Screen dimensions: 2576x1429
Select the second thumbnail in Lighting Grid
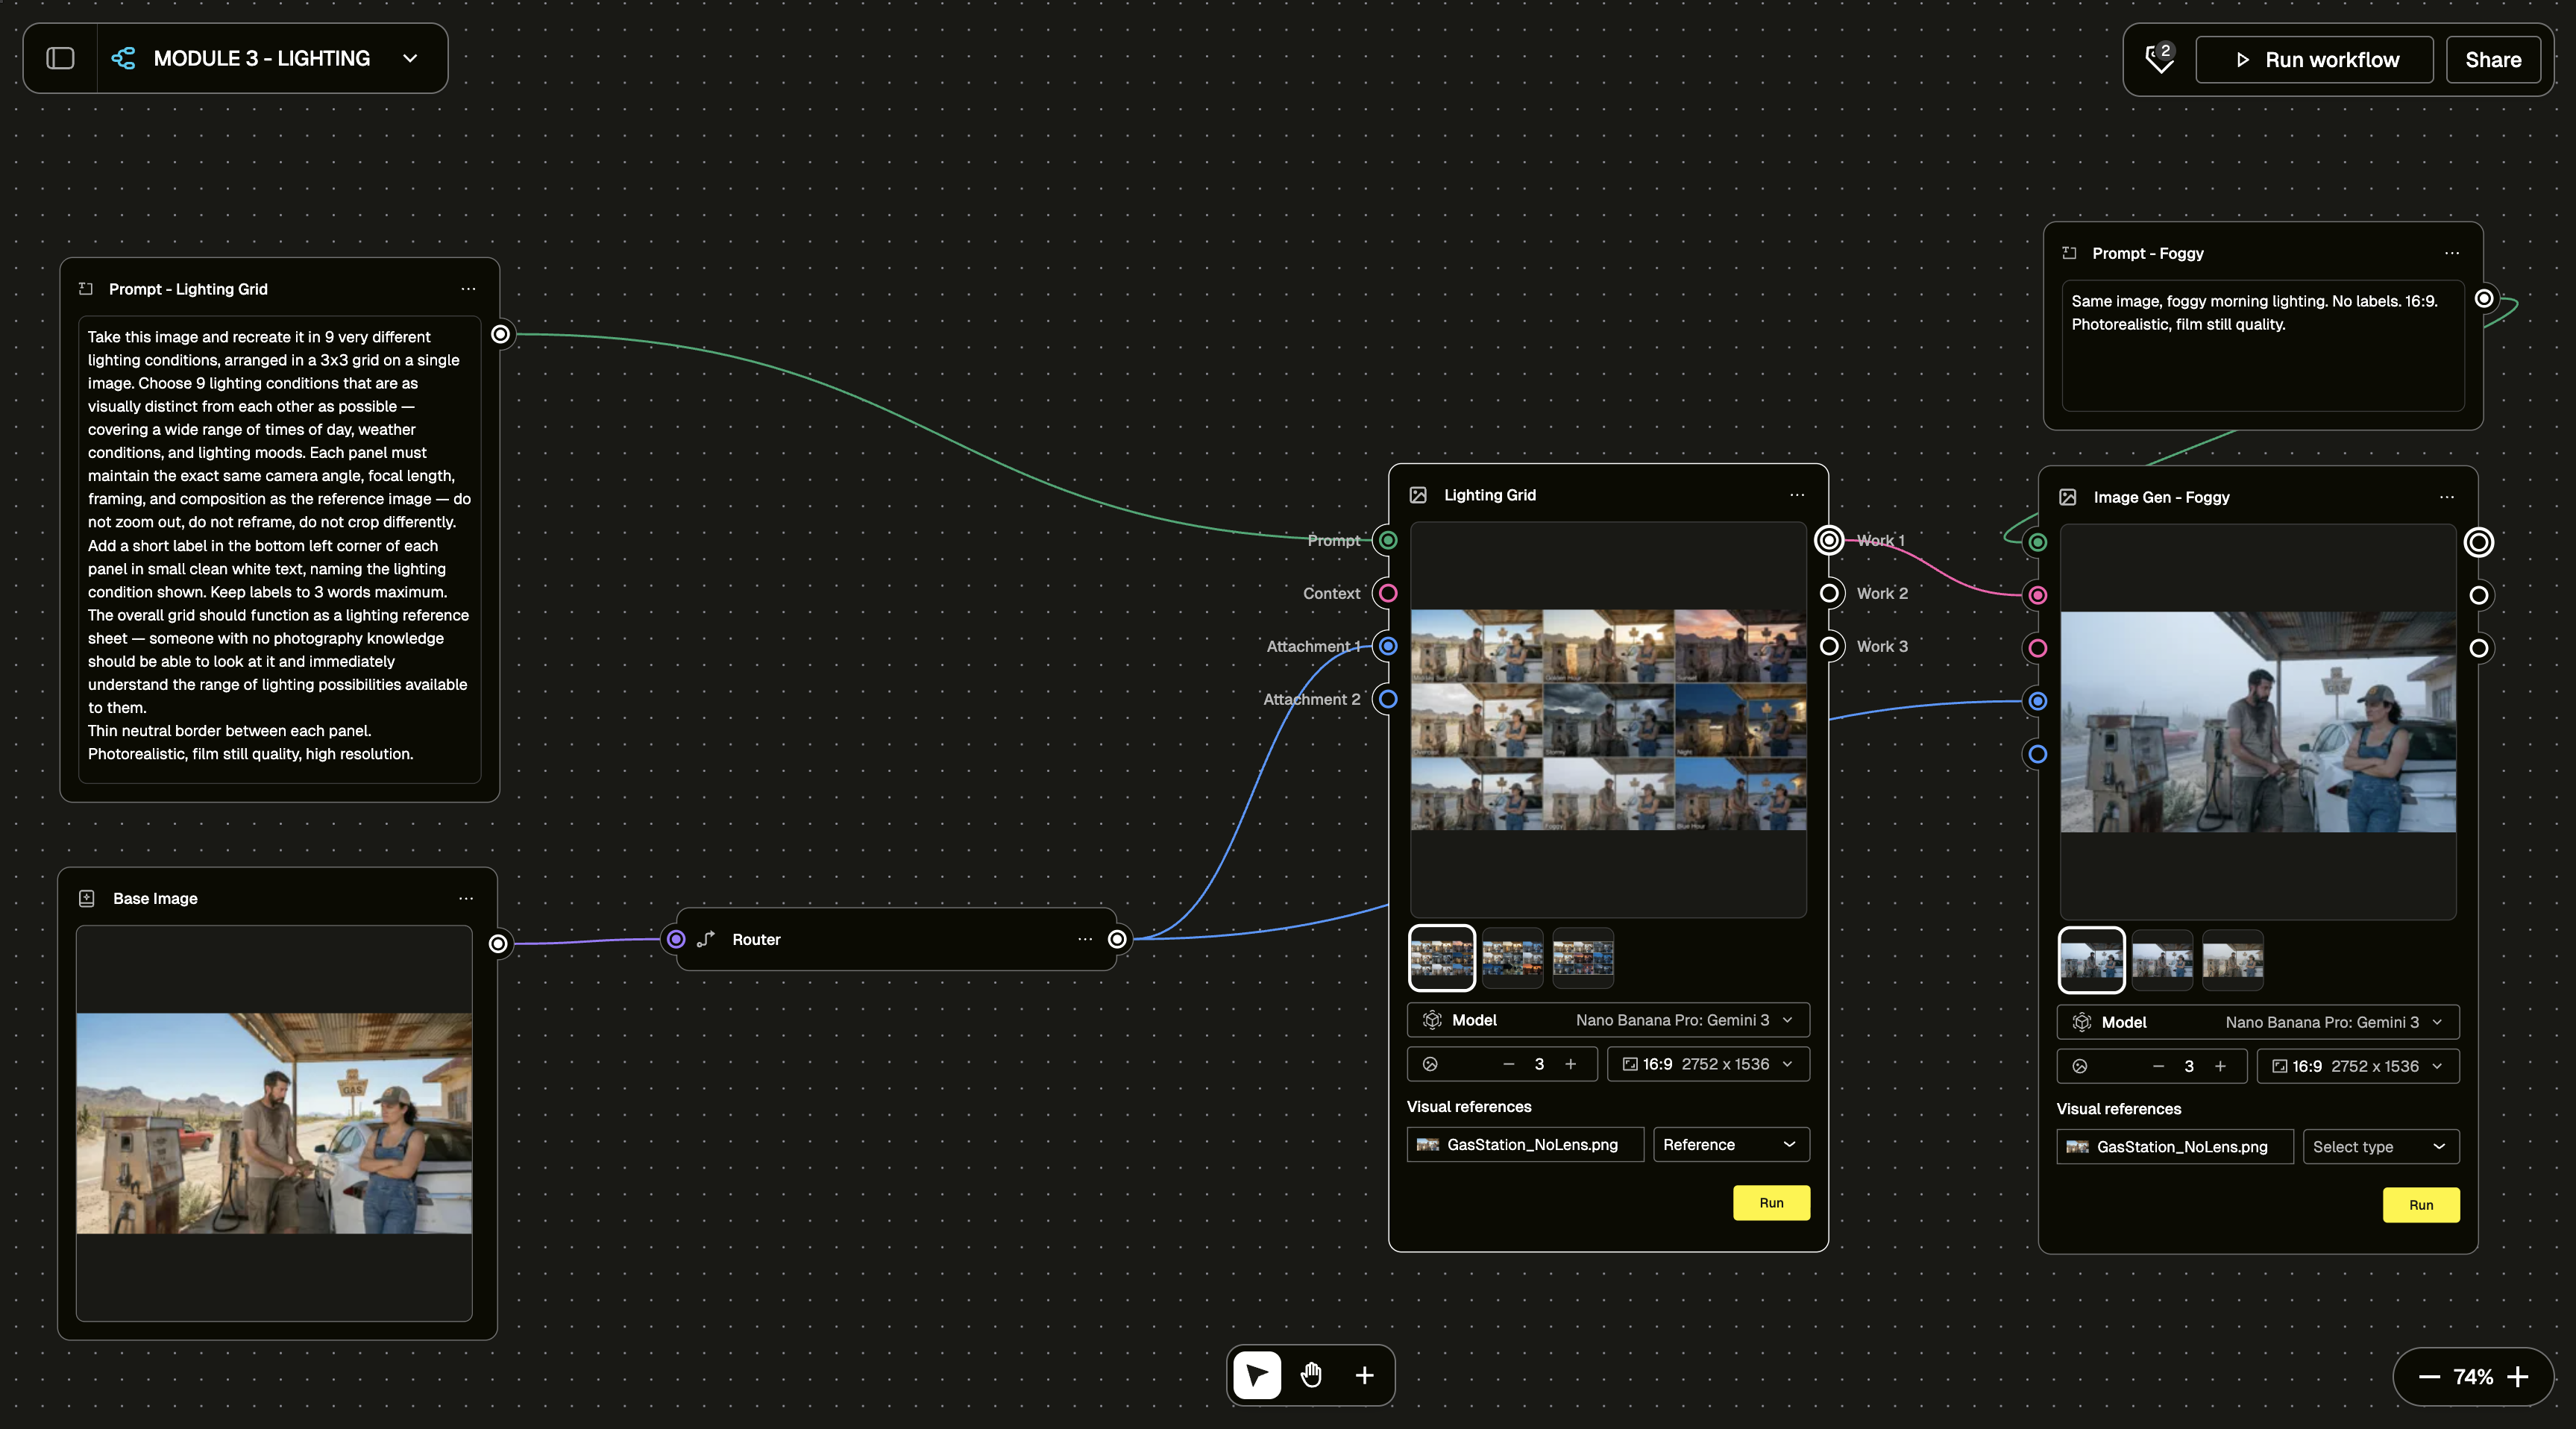(1512, 957)
